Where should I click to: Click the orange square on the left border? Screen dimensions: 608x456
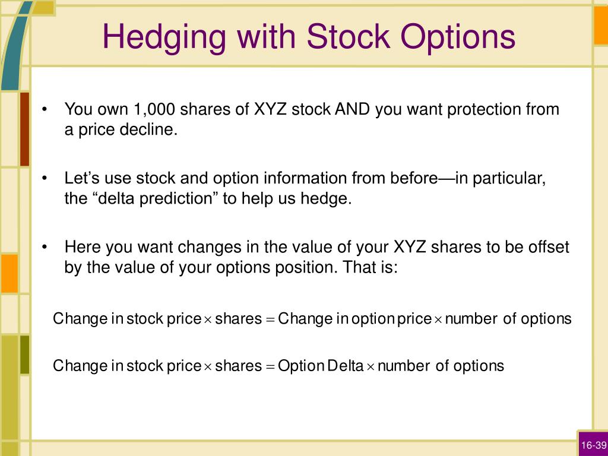[9, 273]
